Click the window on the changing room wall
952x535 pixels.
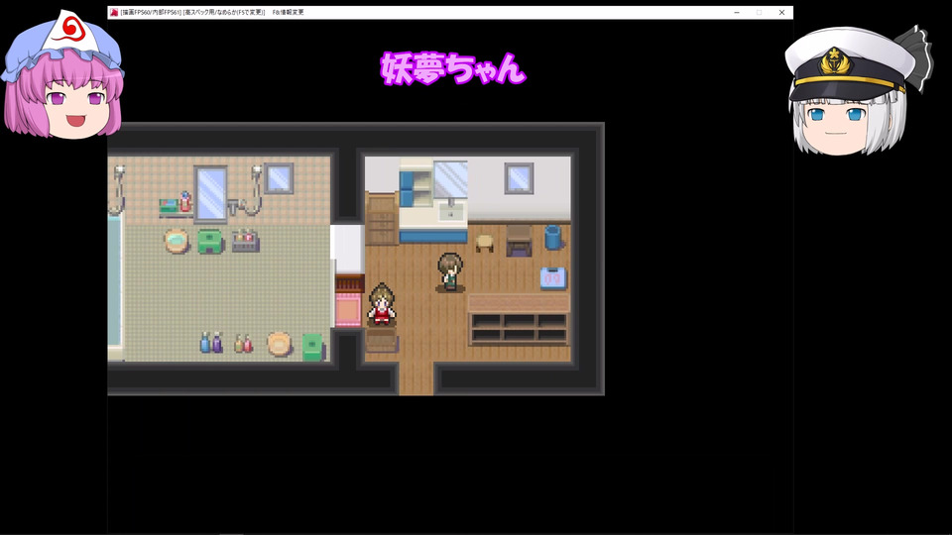(x=519, y=178)
